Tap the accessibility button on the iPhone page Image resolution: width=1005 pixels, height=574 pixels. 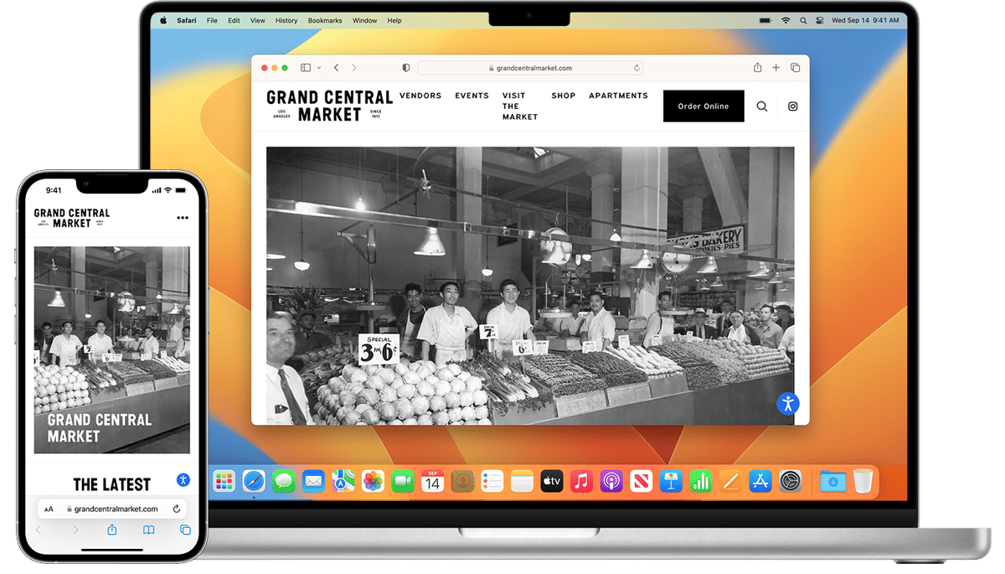[183, 478]
